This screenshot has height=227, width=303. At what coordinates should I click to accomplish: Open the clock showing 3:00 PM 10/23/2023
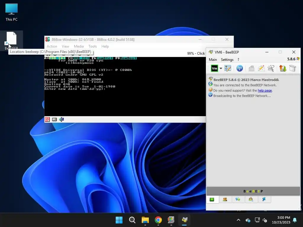pyautogui.click(x=281, y=220)
